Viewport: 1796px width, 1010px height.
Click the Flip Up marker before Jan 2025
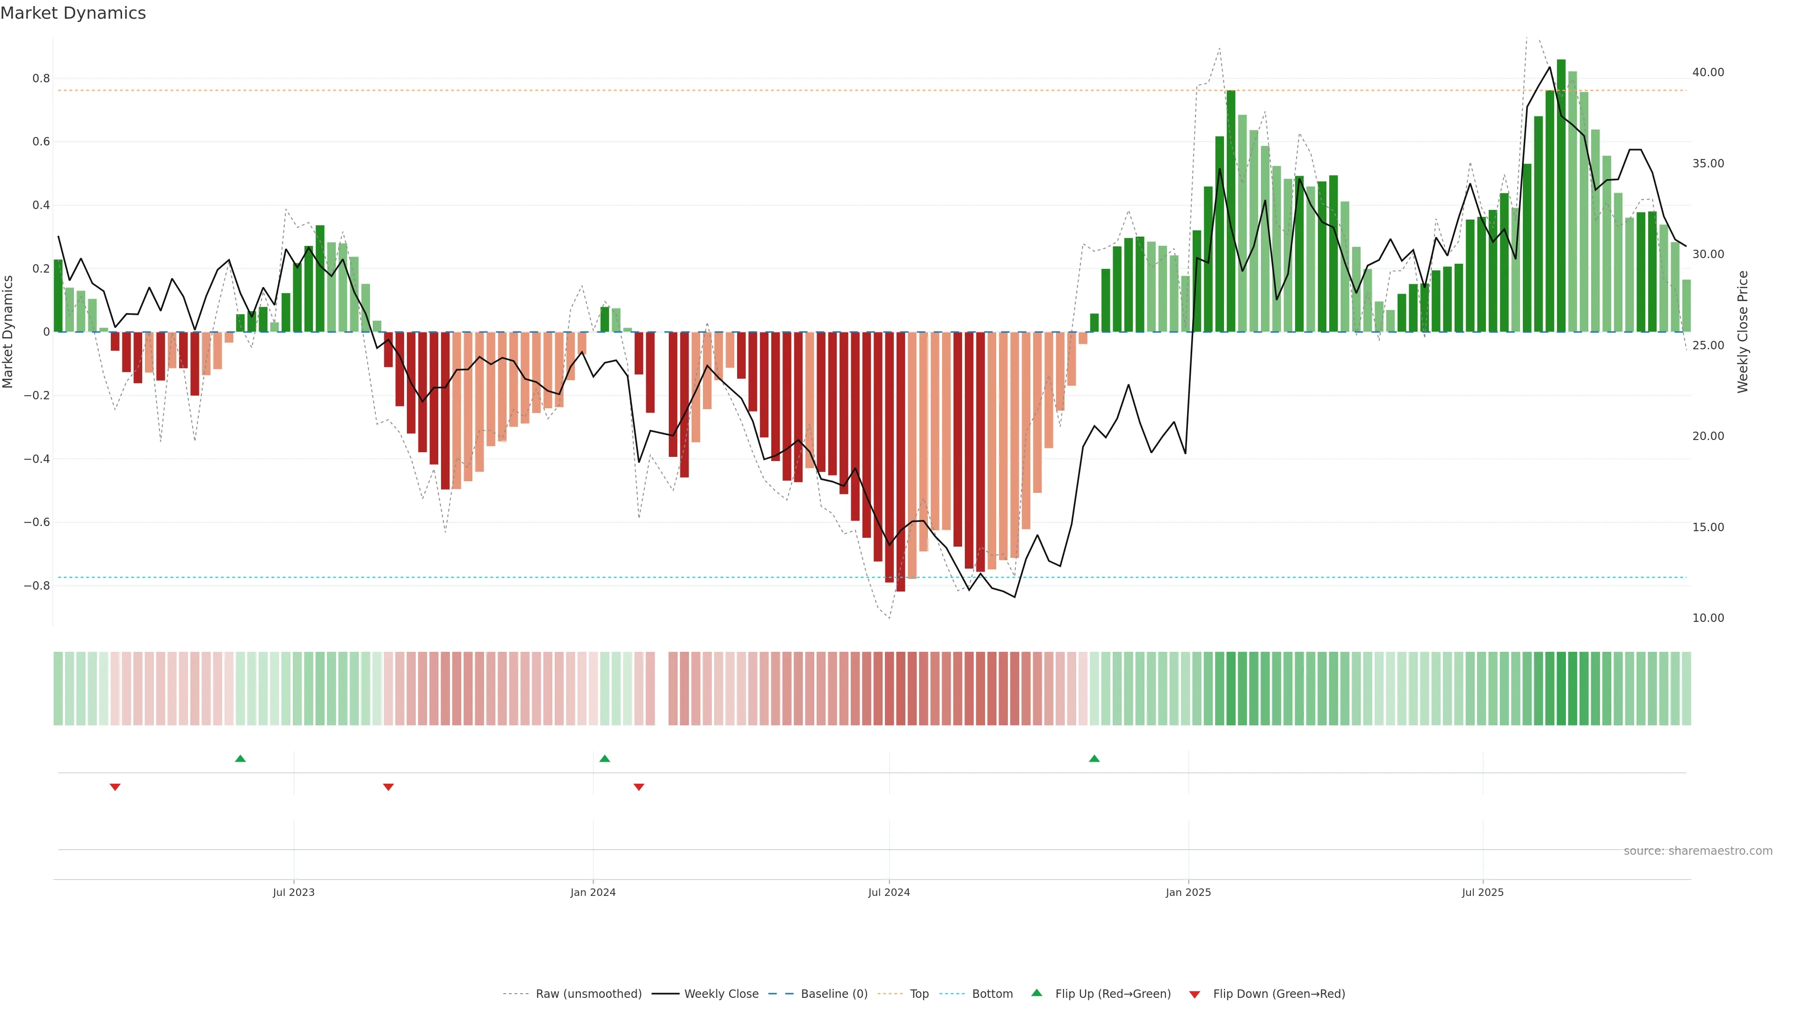pyautogui.click(x=1094, y=758)
